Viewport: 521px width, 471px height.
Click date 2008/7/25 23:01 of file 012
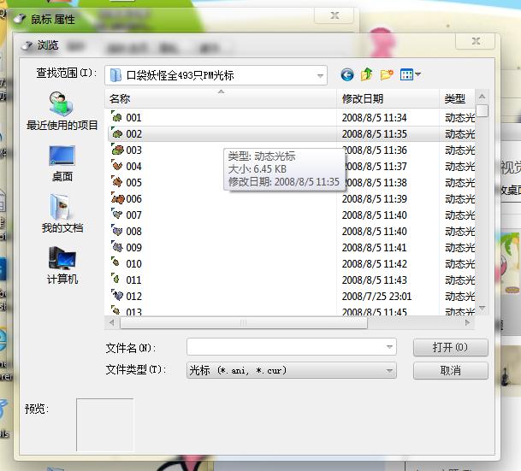(x=376, y=297)
